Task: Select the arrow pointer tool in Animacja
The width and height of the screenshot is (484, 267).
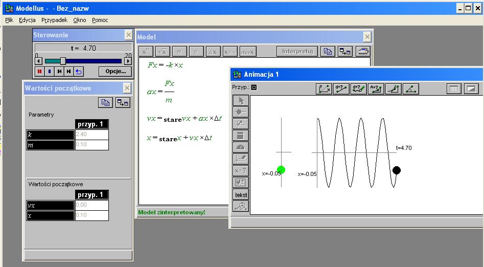Action: pyautogui.click(x=240, y=100)
